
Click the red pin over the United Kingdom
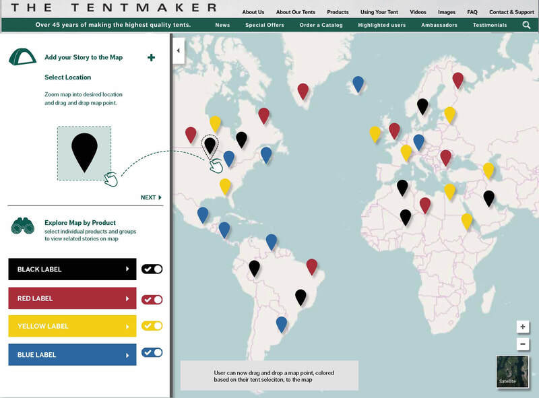(x=394, y=131)
